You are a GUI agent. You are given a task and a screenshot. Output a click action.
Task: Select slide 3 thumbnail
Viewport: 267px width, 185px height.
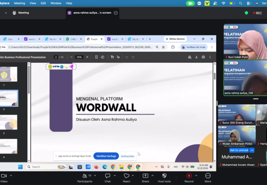tap(9, 122)
